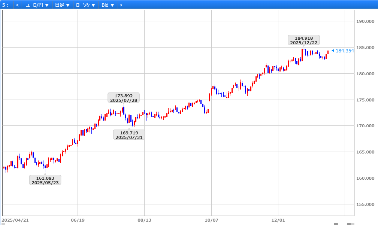Click the 08/13 date axis label
Image resolution: width=378 pixels, height=225 pixels.
(x=144, y=221)
